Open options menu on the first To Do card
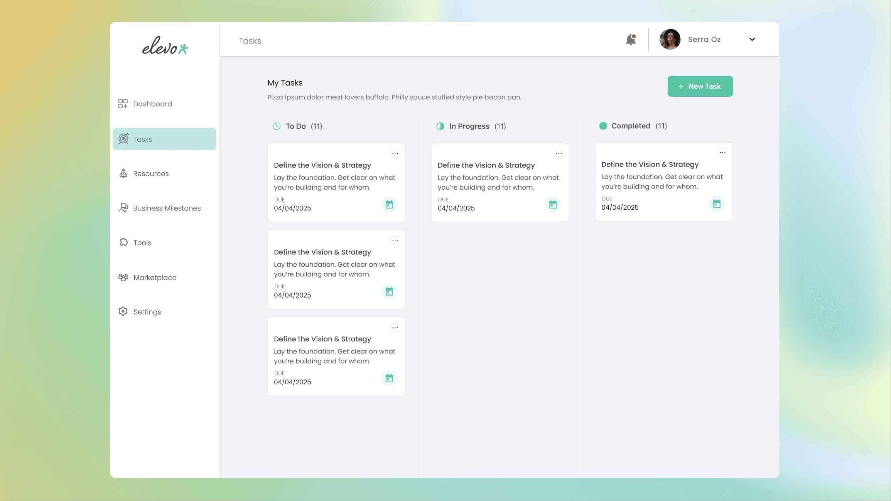Image resolution: width=891 pixels, height=501 pixels. 395,153
